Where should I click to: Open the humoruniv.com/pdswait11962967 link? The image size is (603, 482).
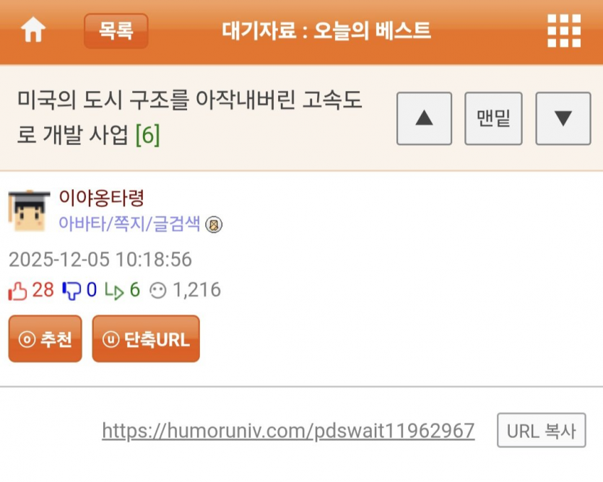[288, 431]
